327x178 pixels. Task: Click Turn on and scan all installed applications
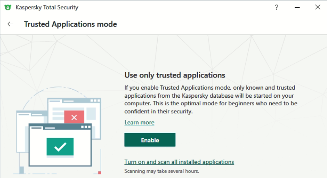click(x=179, y=162)
